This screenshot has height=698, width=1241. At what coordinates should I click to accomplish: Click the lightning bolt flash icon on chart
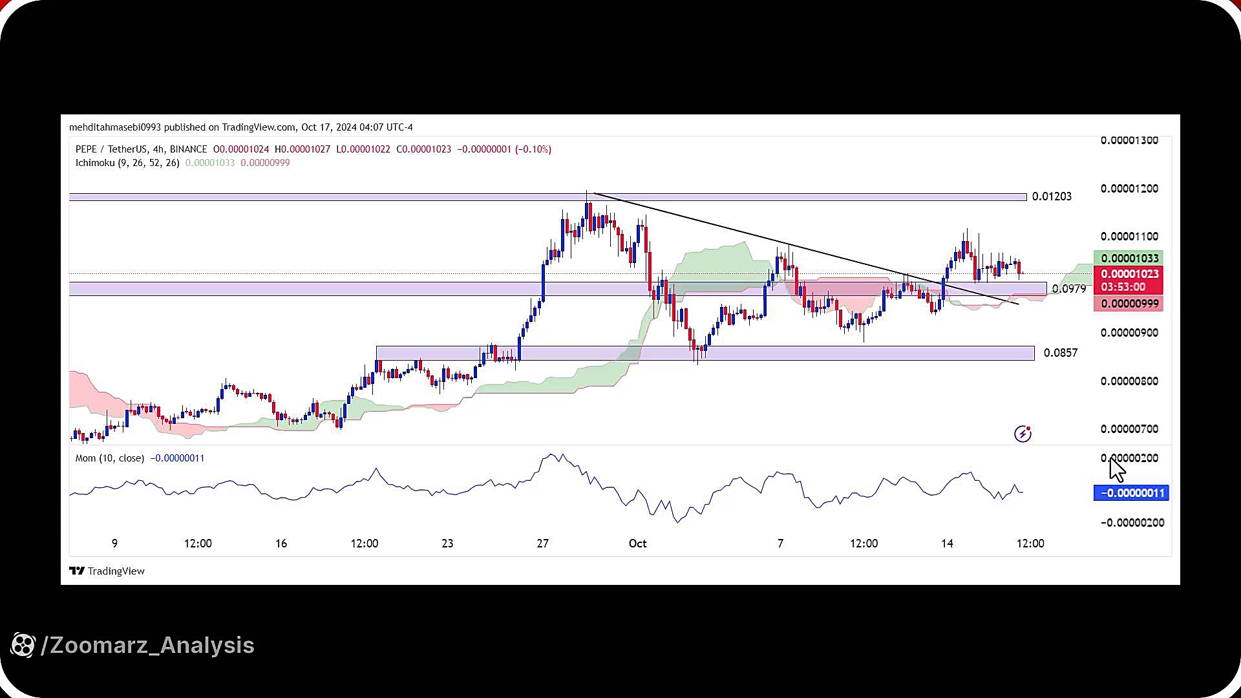[x=1023, y=434]
